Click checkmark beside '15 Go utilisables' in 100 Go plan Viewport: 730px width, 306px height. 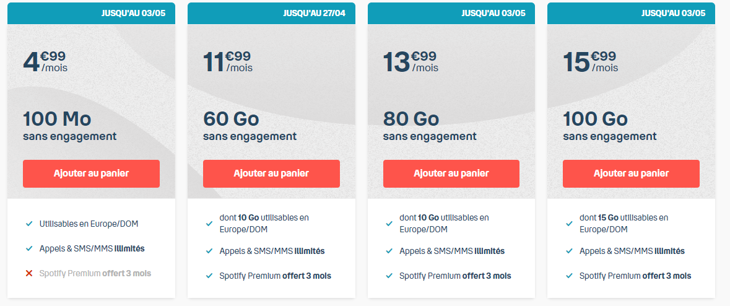coord(569,223)
